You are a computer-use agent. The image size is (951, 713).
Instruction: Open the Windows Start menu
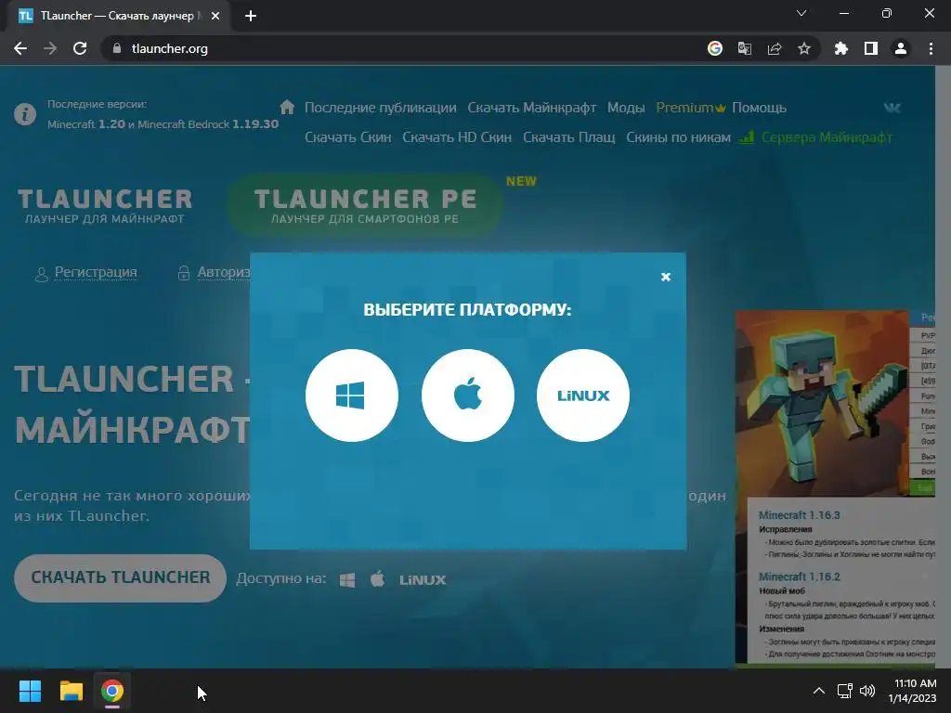pos(30,691)
